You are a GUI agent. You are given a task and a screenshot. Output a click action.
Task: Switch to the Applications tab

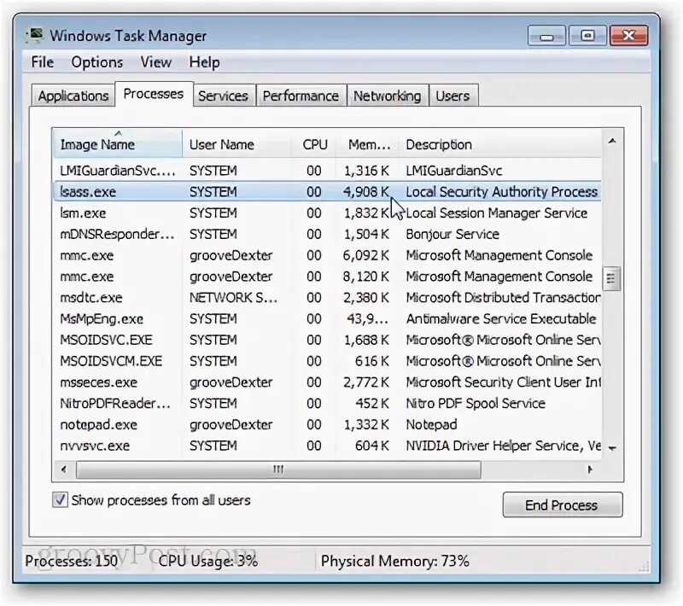(73, 96)
